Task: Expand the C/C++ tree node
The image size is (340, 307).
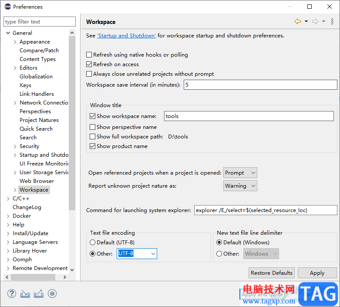Action: [x=8, y=199]
